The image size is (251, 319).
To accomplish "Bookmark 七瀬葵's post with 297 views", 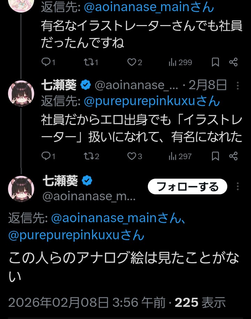I will (215, 156).
